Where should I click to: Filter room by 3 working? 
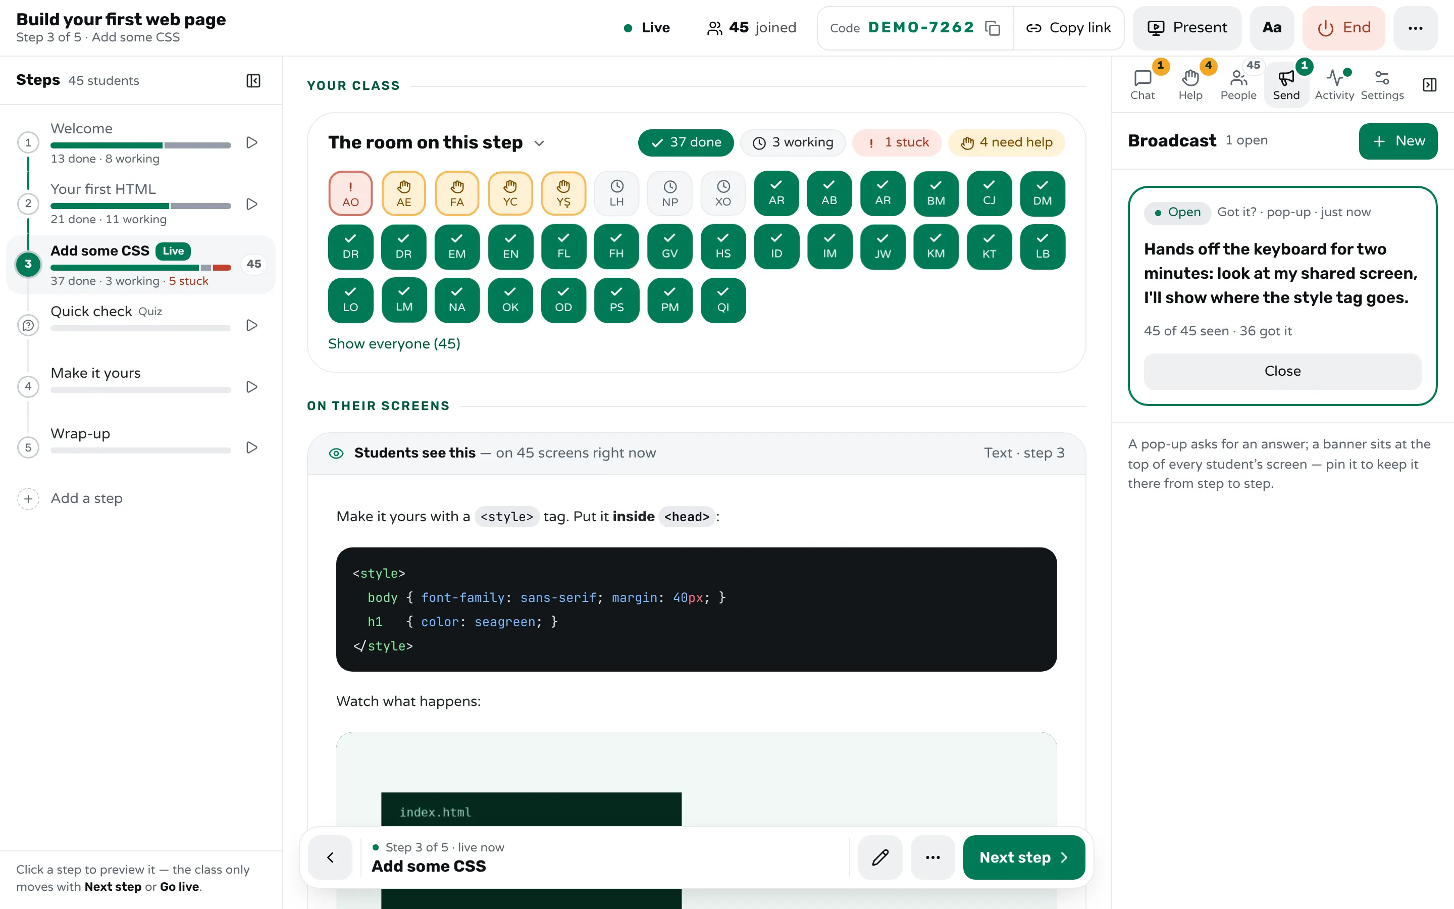tap(793, 142)
